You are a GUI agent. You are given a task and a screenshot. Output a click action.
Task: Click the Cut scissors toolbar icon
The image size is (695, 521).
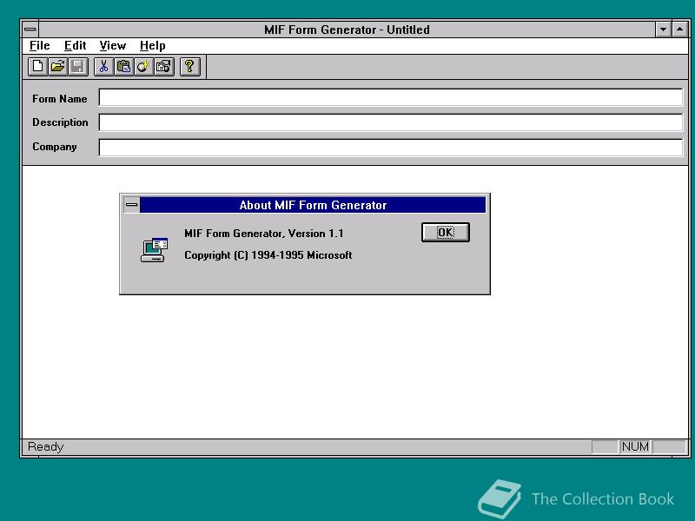[x=103, y=67]
